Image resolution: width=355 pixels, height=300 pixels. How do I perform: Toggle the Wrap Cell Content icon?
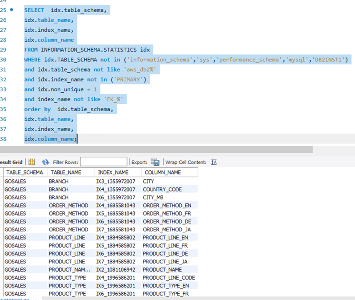(x=214, y=162)
